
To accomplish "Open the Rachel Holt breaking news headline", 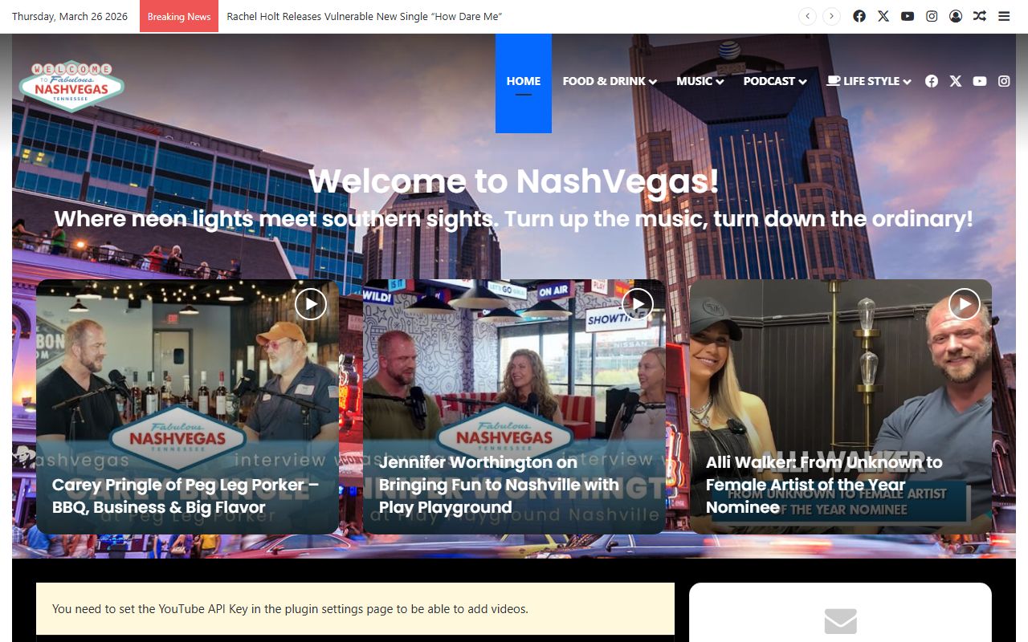I will tap(364, 16).
